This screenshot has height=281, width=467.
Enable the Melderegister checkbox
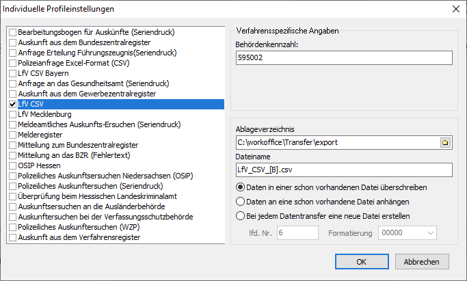[x=13, y=135]
